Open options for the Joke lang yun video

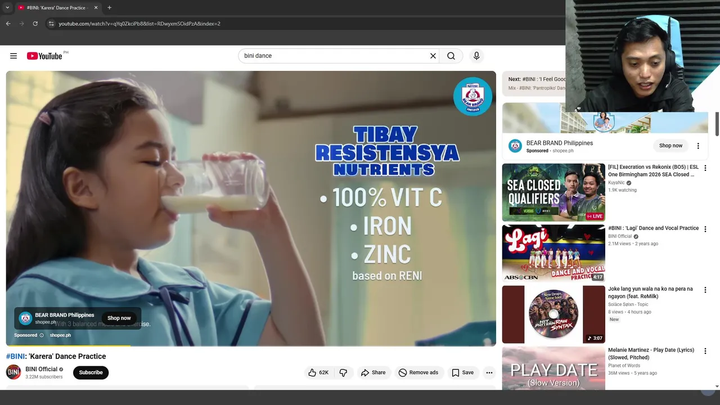pos(705,290)
